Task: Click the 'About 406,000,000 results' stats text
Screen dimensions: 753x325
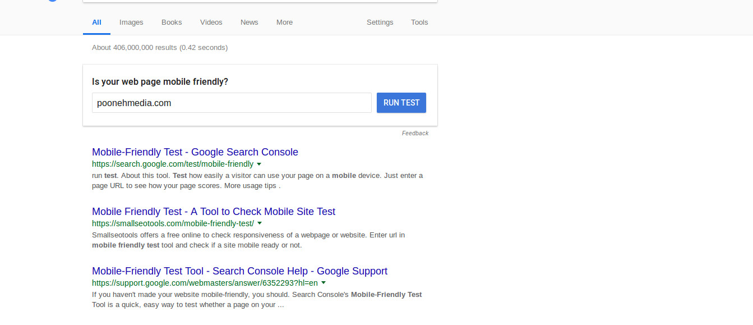Action: click(160, 48)
